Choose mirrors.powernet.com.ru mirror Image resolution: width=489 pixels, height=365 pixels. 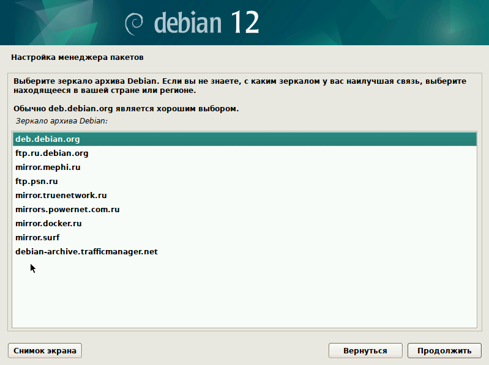[245, 209]
